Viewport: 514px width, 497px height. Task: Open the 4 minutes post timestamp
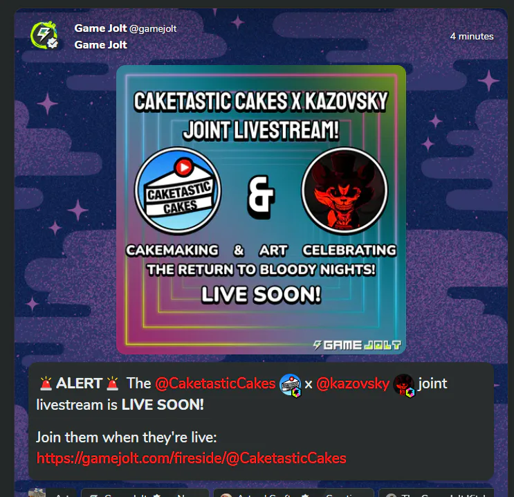pyautogui.click(x=471, y=37)
